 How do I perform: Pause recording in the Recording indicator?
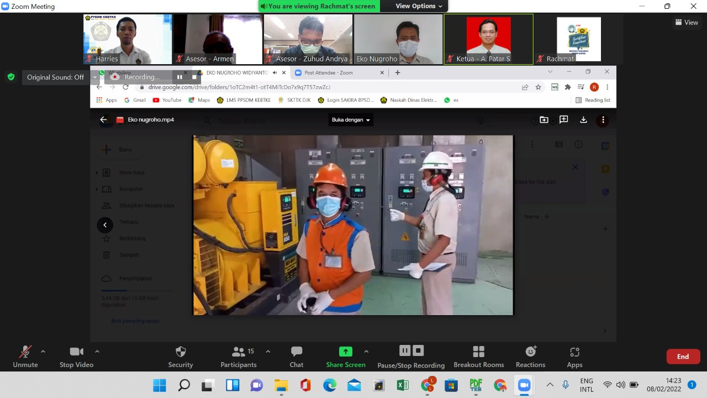(x=180, y=77)
